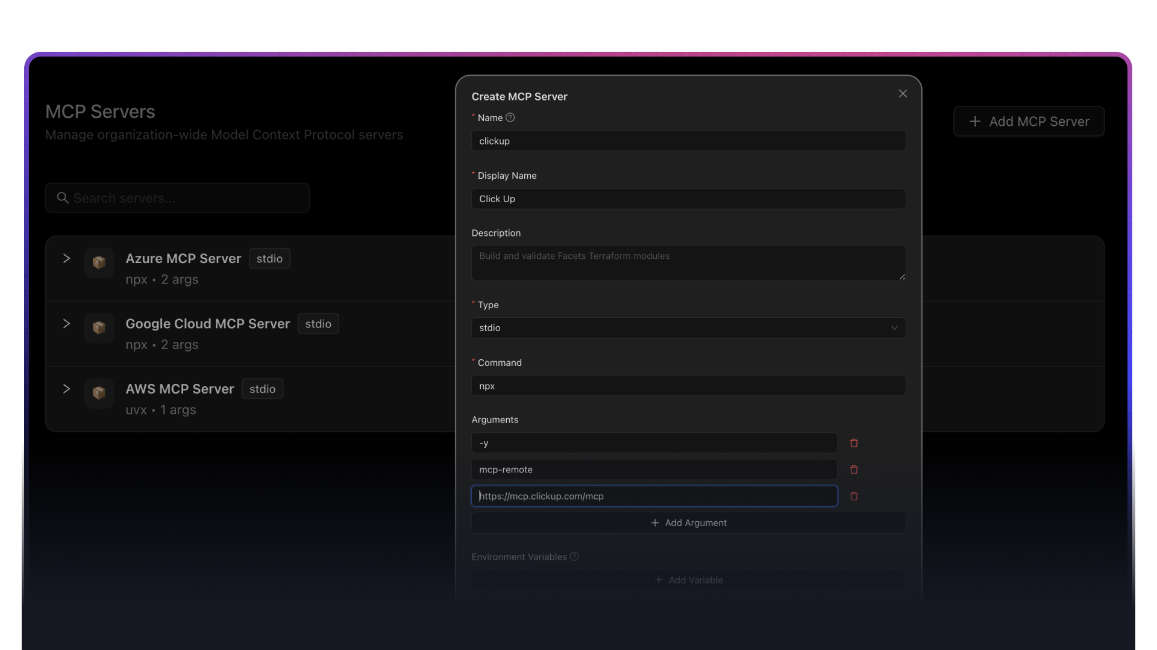
Task: Click inside the Command field containing npx
Action: [x=688, y=385]
